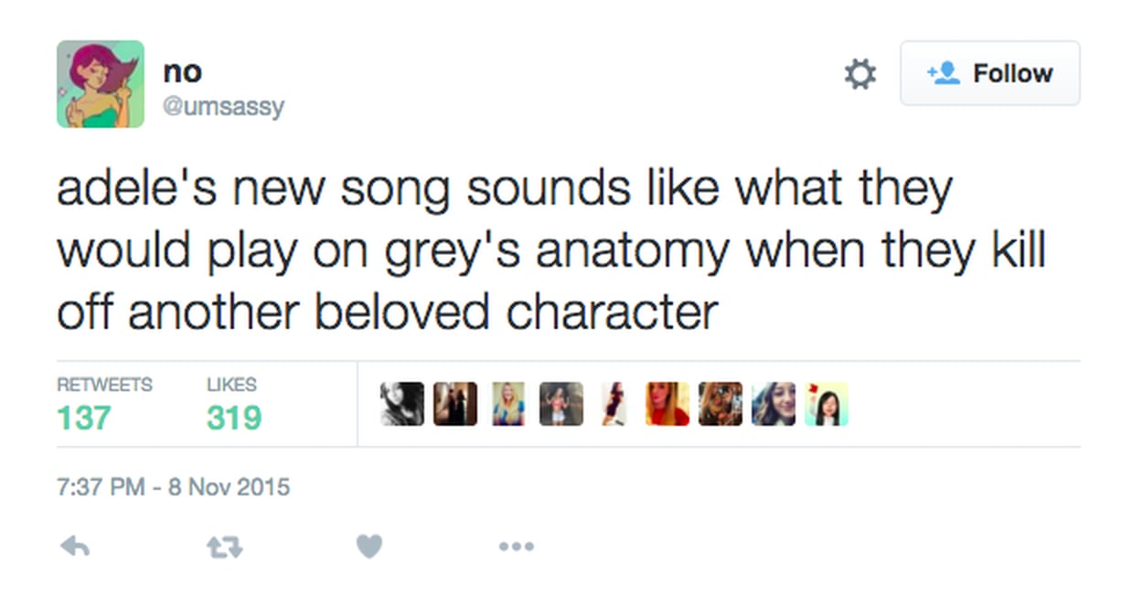Image resolution: width=1143 pixels, height=605 pixels.
Task: Open the three-dot more options menu
Action: pyautogui.click(x=517, y=547)
